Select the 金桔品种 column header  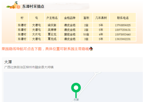point(70,18)
